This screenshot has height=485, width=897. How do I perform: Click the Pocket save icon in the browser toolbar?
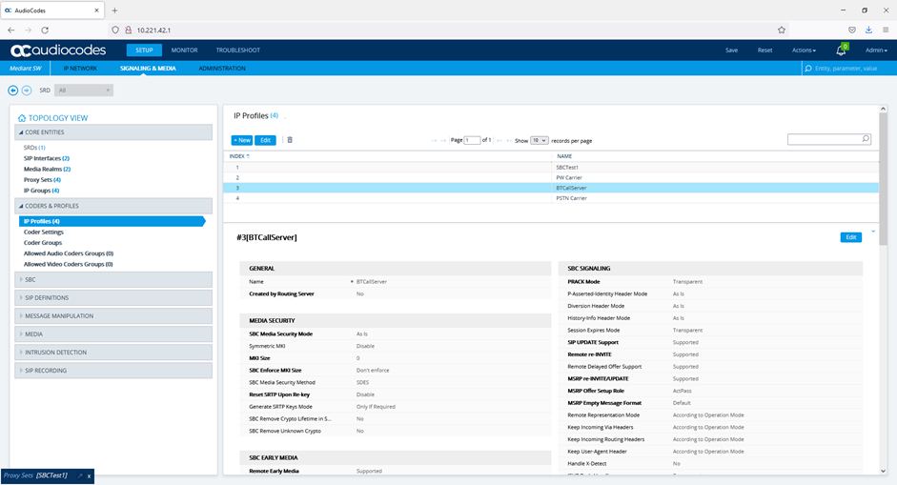(852, 30)
